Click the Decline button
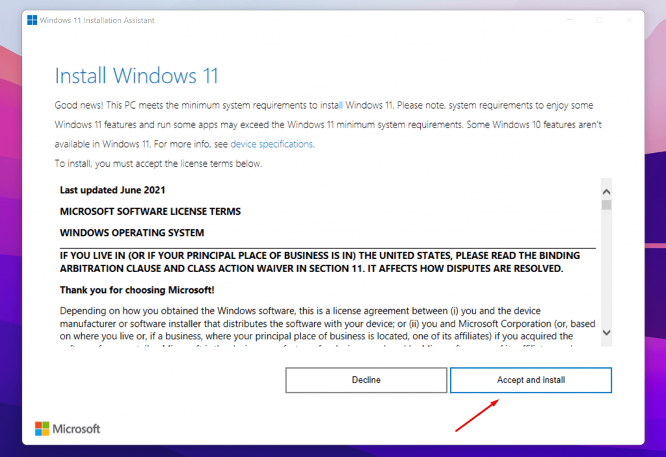Screen dimensions: 666x457 (x=366, y=380)
